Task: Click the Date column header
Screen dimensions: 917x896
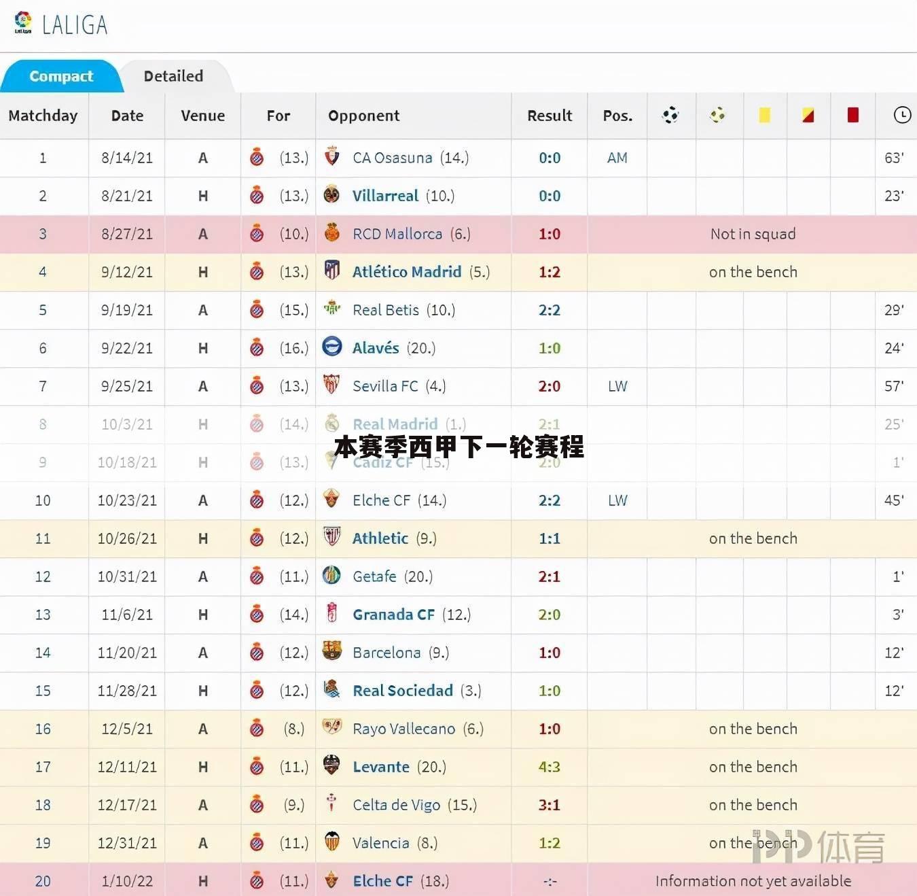Action: tap(127, 116)
